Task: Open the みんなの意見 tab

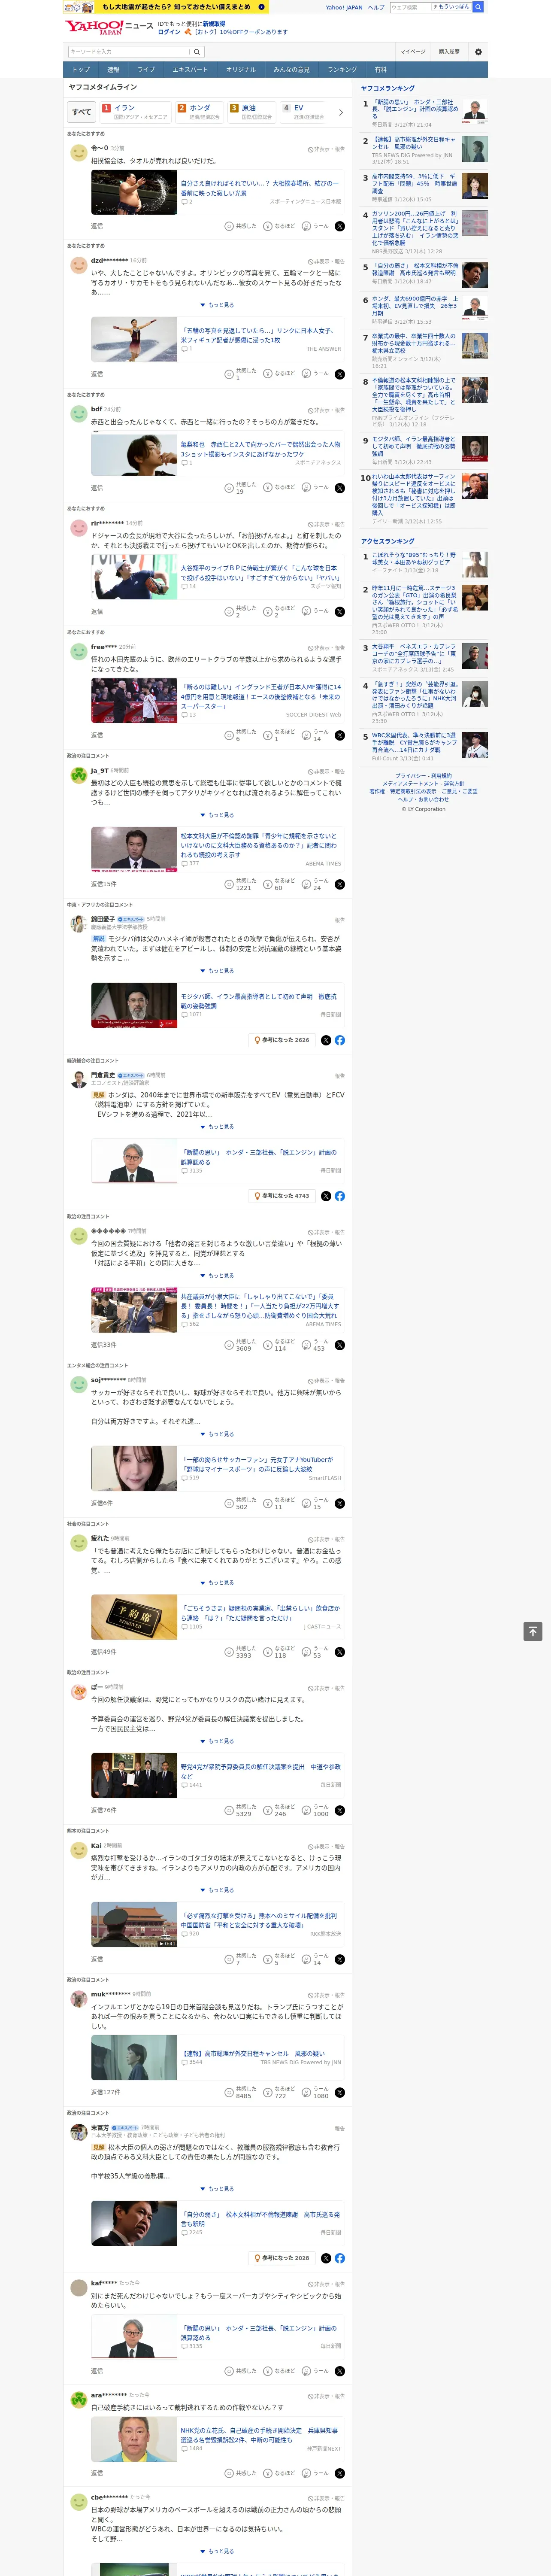Action: coord(291,70)
